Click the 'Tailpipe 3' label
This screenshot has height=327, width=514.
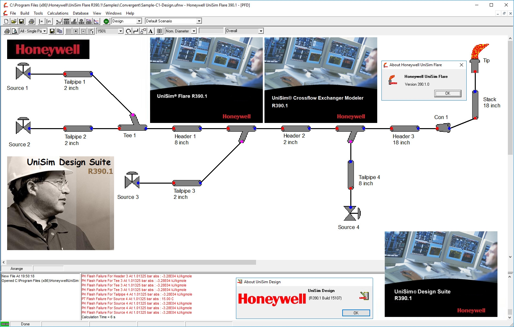[184, 191]
